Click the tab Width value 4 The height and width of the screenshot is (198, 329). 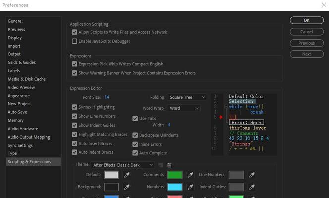point(169,125)
